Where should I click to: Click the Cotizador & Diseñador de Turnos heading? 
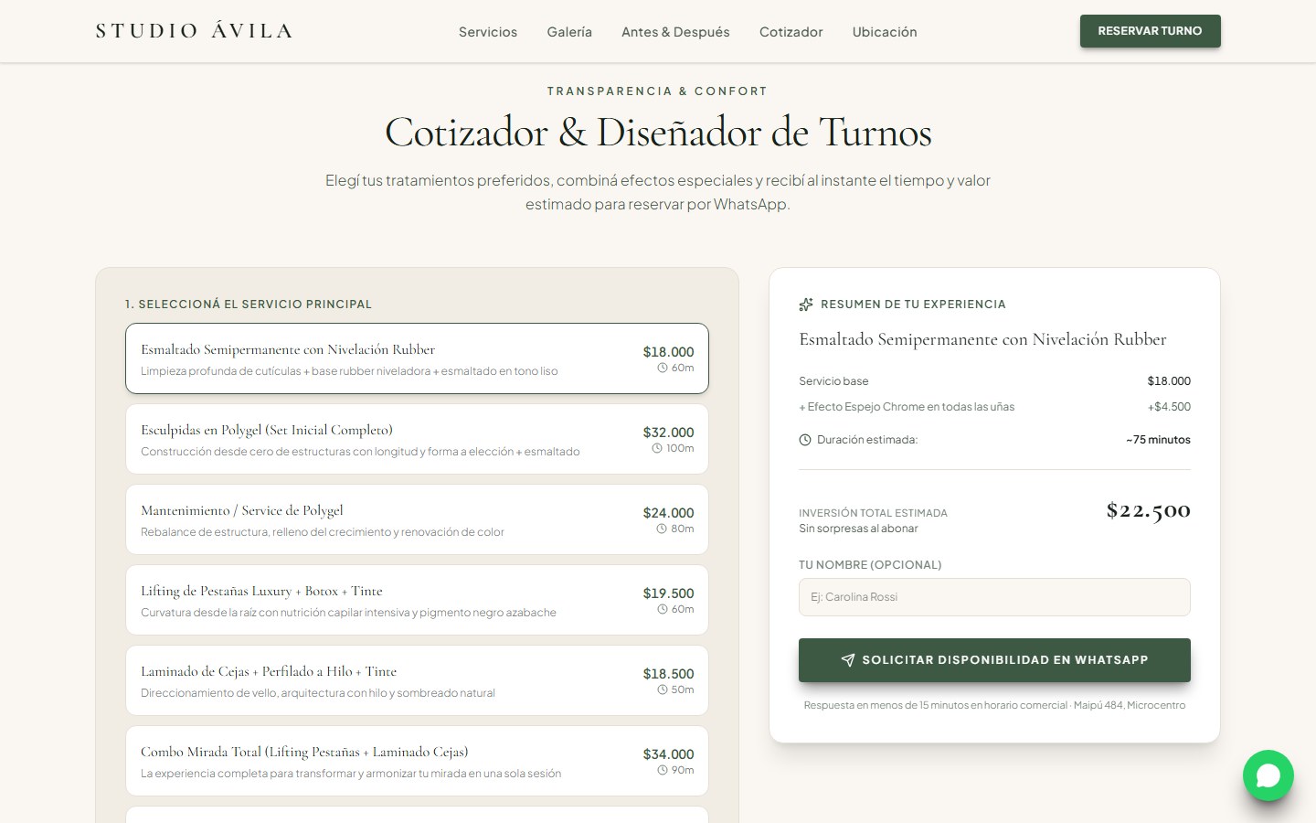click(x=658, y=133)
